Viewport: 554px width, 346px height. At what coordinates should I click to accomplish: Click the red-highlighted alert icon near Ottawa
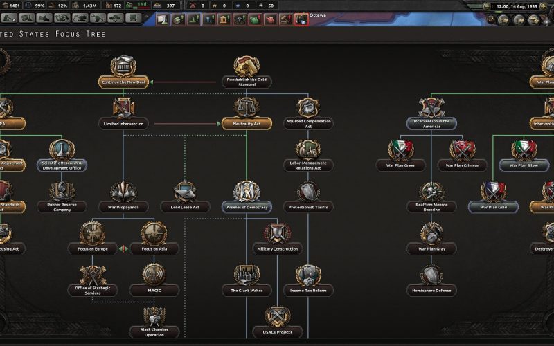301,19
